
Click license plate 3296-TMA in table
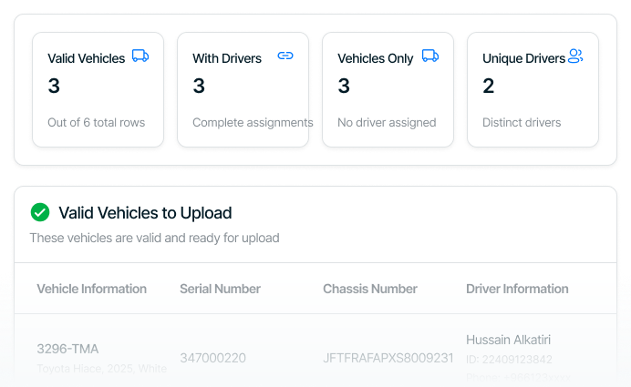click(67, 349)
